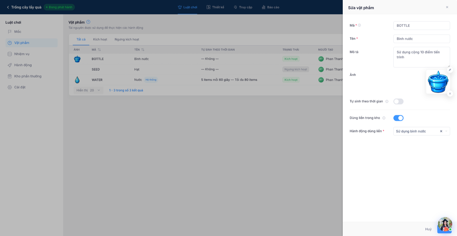This screenshot has height=236, width=457.
Task: Switch to the Thiết kế tab
Action: click(215, 7)
